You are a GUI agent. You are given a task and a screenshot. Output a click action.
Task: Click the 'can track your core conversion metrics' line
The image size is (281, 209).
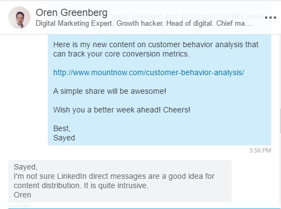click(x=121, y=54)
